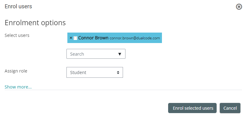Viewport: 246px width, 122px height.
Task: Focus the Search users input field
Action: 92,54
